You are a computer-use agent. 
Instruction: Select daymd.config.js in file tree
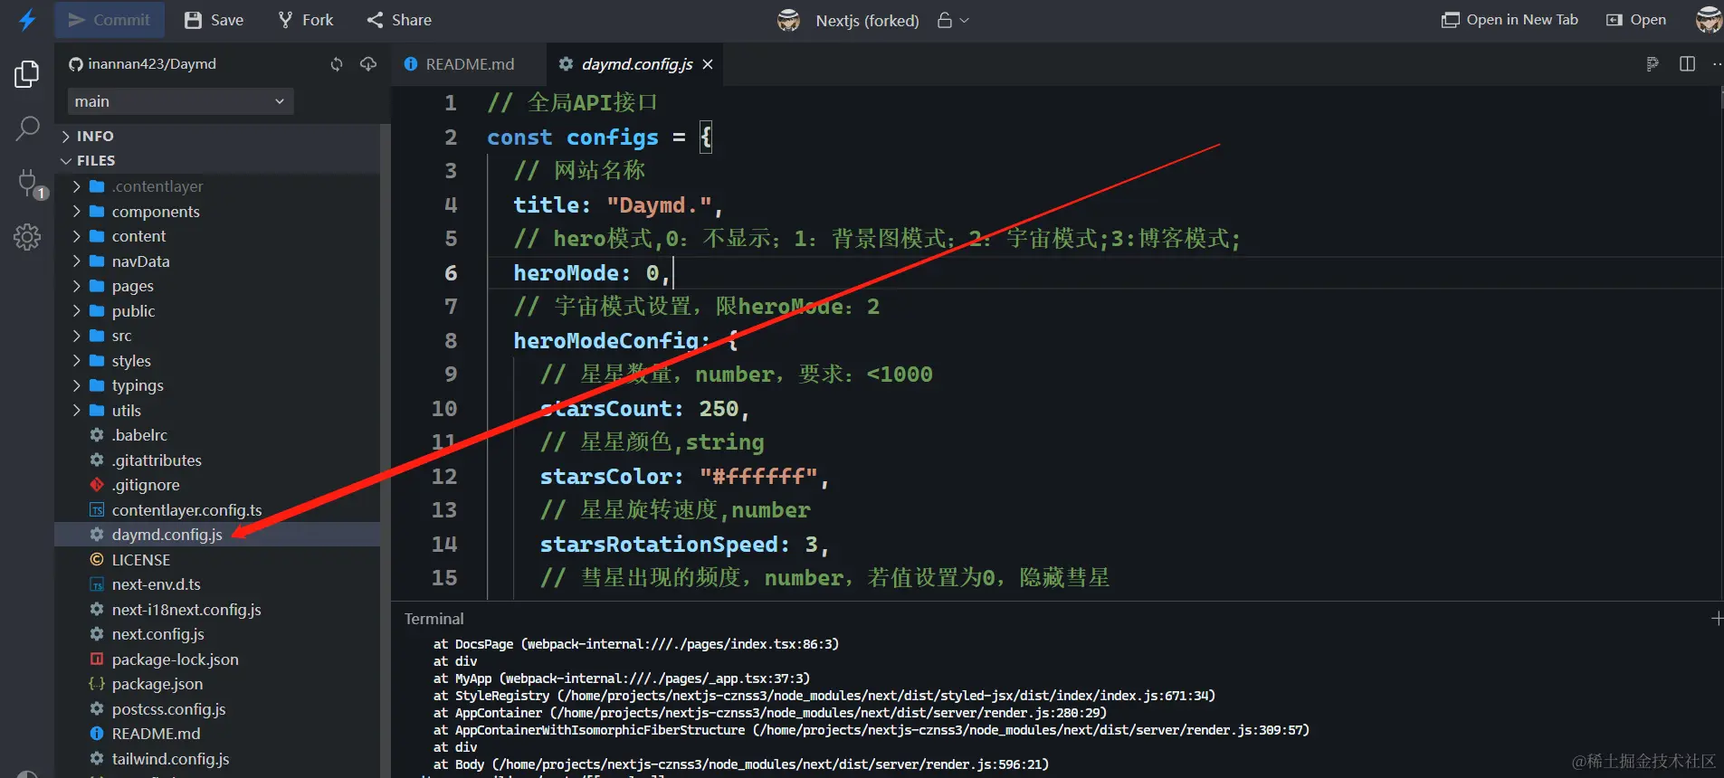[x=217, y=535]
